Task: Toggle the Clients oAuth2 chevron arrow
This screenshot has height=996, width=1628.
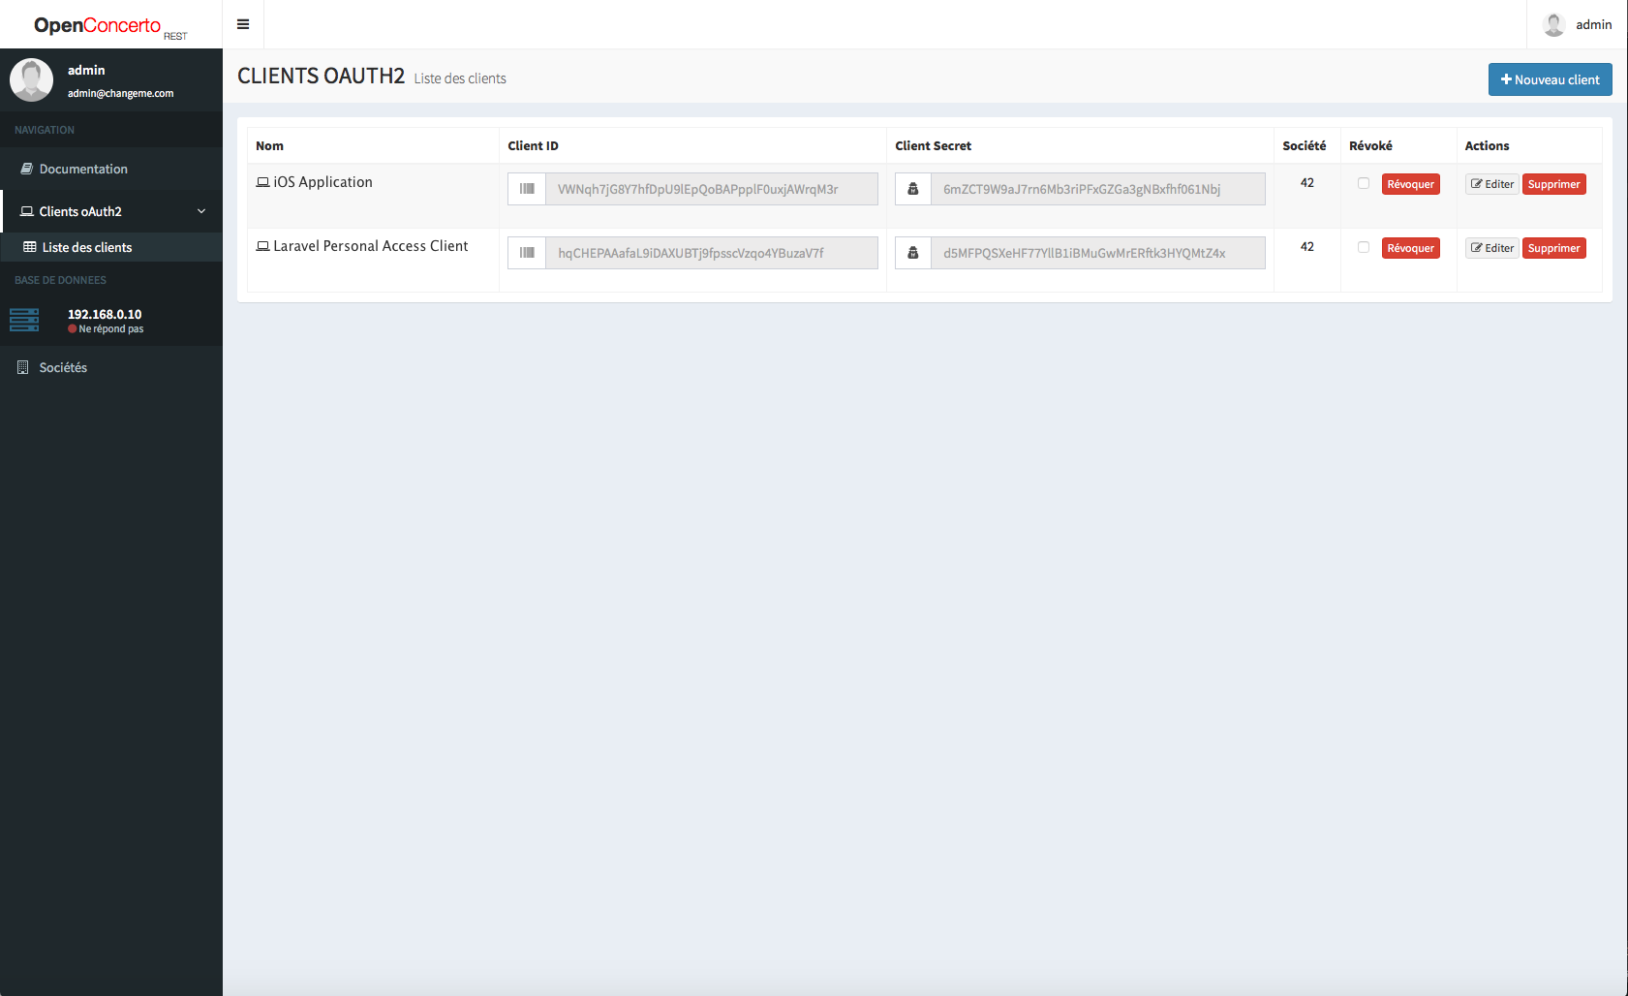Action: click(x=201, y=211)
